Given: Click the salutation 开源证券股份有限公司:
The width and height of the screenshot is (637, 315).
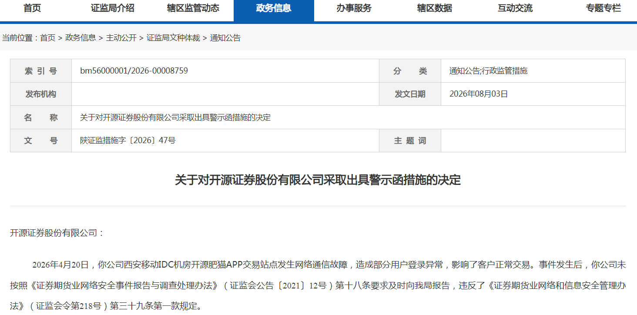Looking at the screenshot, I should pos(57,233).
